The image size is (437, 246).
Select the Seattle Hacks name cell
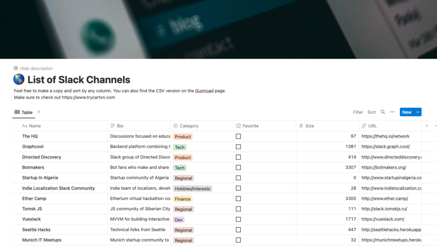[x=60, y=230]
